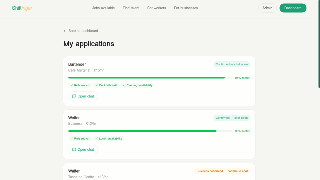Click the 90% match progress bar
Image resolution: width=320 pixels, height=180 pixels.
(x=150, y=131)
